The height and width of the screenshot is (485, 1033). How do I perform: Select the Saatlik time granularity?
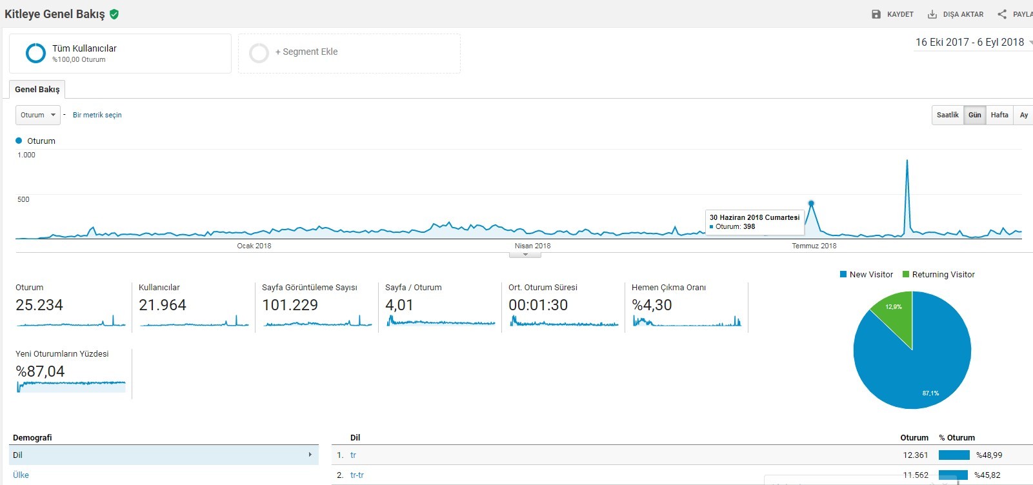[948, 115]
